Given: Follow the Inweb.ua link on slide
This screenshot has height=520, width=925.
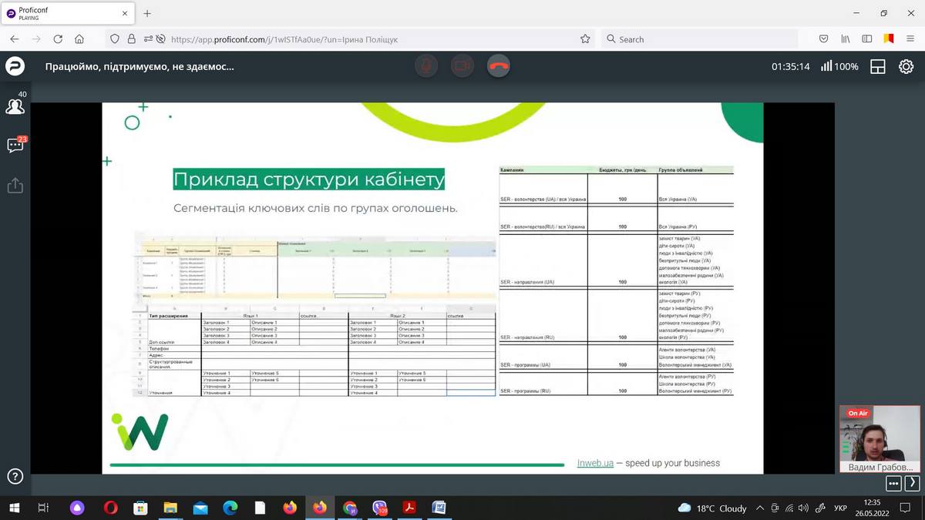Looking at the screenshot, I should point(595,463).
